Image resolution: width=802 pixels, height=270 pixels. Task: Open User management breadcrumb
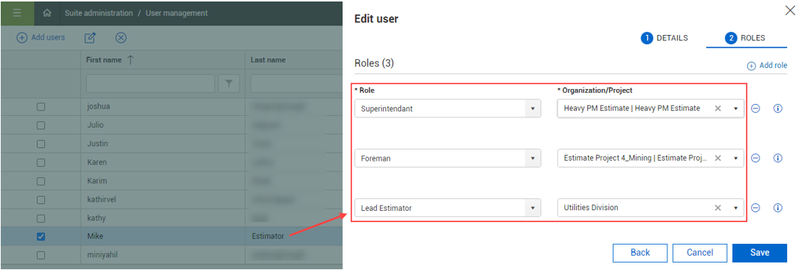pyautogui.click(x=177, y=13)
